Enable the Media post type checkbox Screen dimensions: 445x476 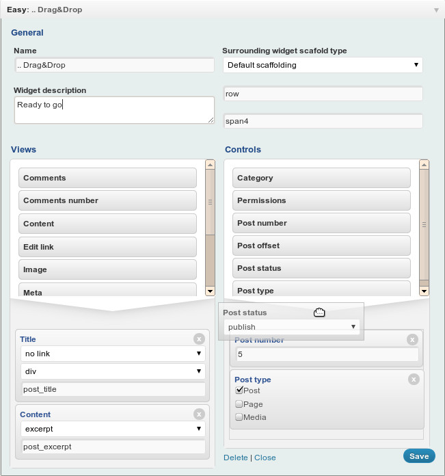point(239,417)
